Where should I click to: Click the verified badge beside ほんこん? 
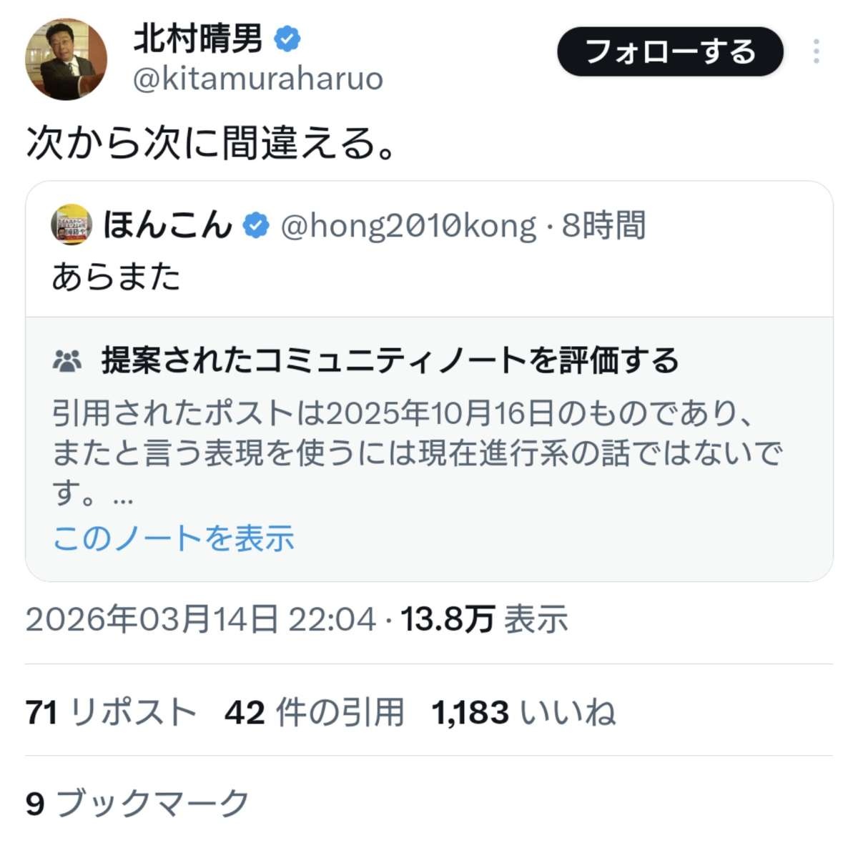tap(256, 226)
